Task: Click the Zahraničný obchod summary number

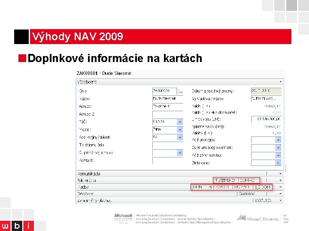Action: point(263,200)
